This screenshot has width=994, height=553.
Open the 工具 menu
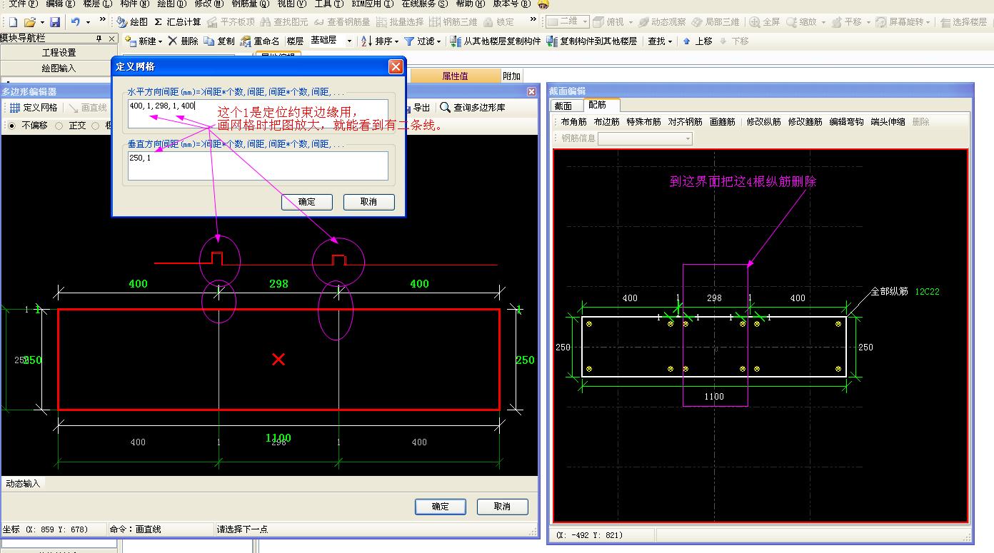click(328, 4)
